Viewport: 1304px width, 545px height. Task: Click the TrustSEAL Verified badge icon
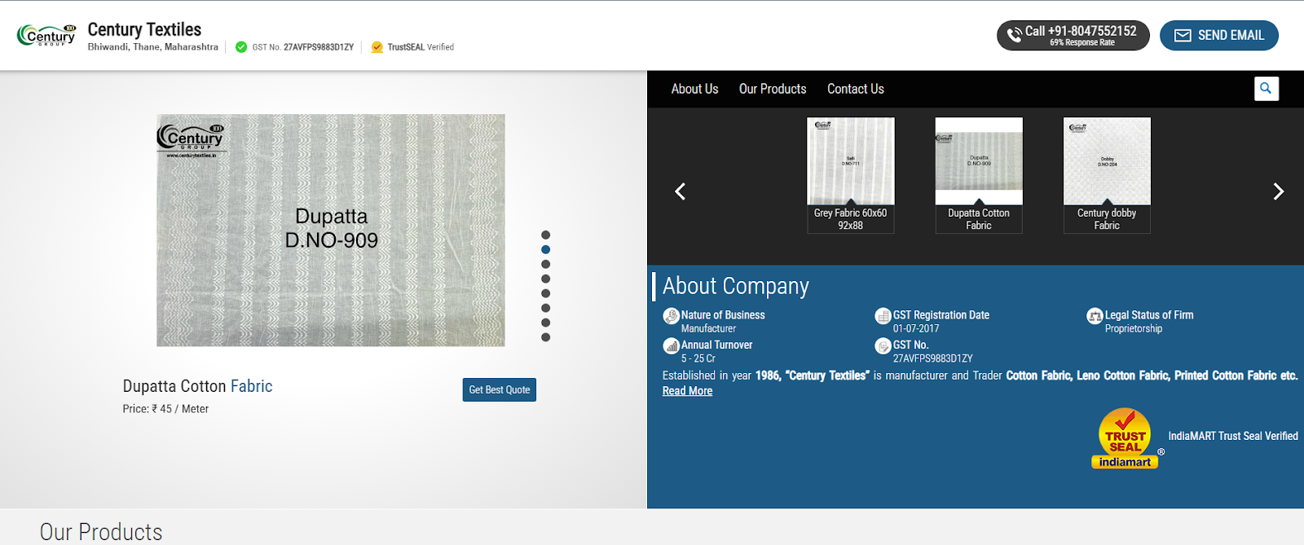pyautogui.click(x=377, y=47)
